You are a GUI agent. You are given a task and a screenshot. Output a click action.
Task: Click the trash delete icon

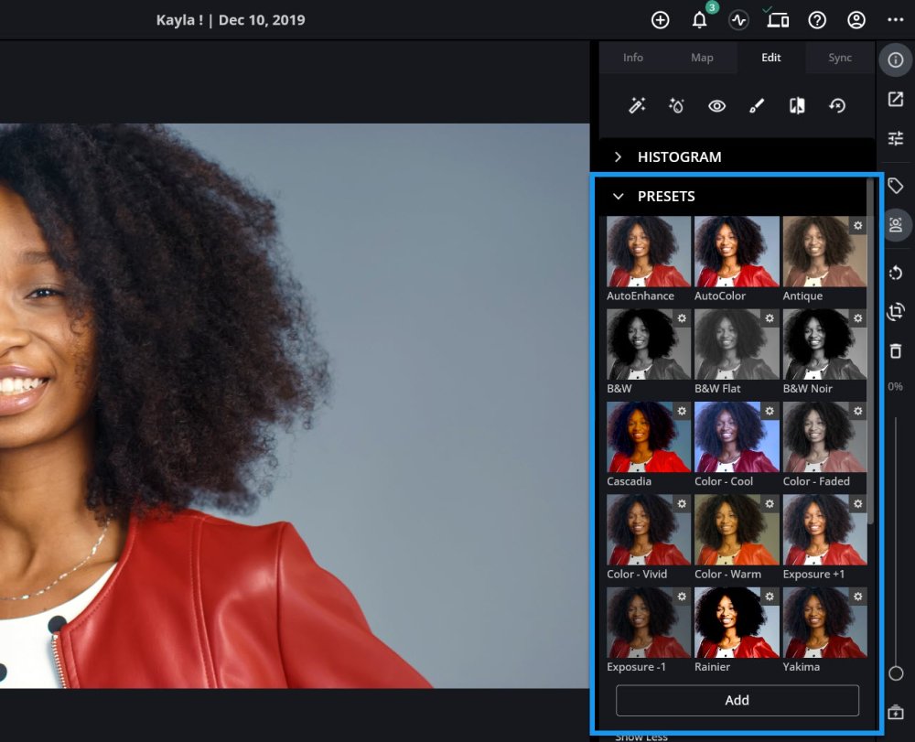896,350
